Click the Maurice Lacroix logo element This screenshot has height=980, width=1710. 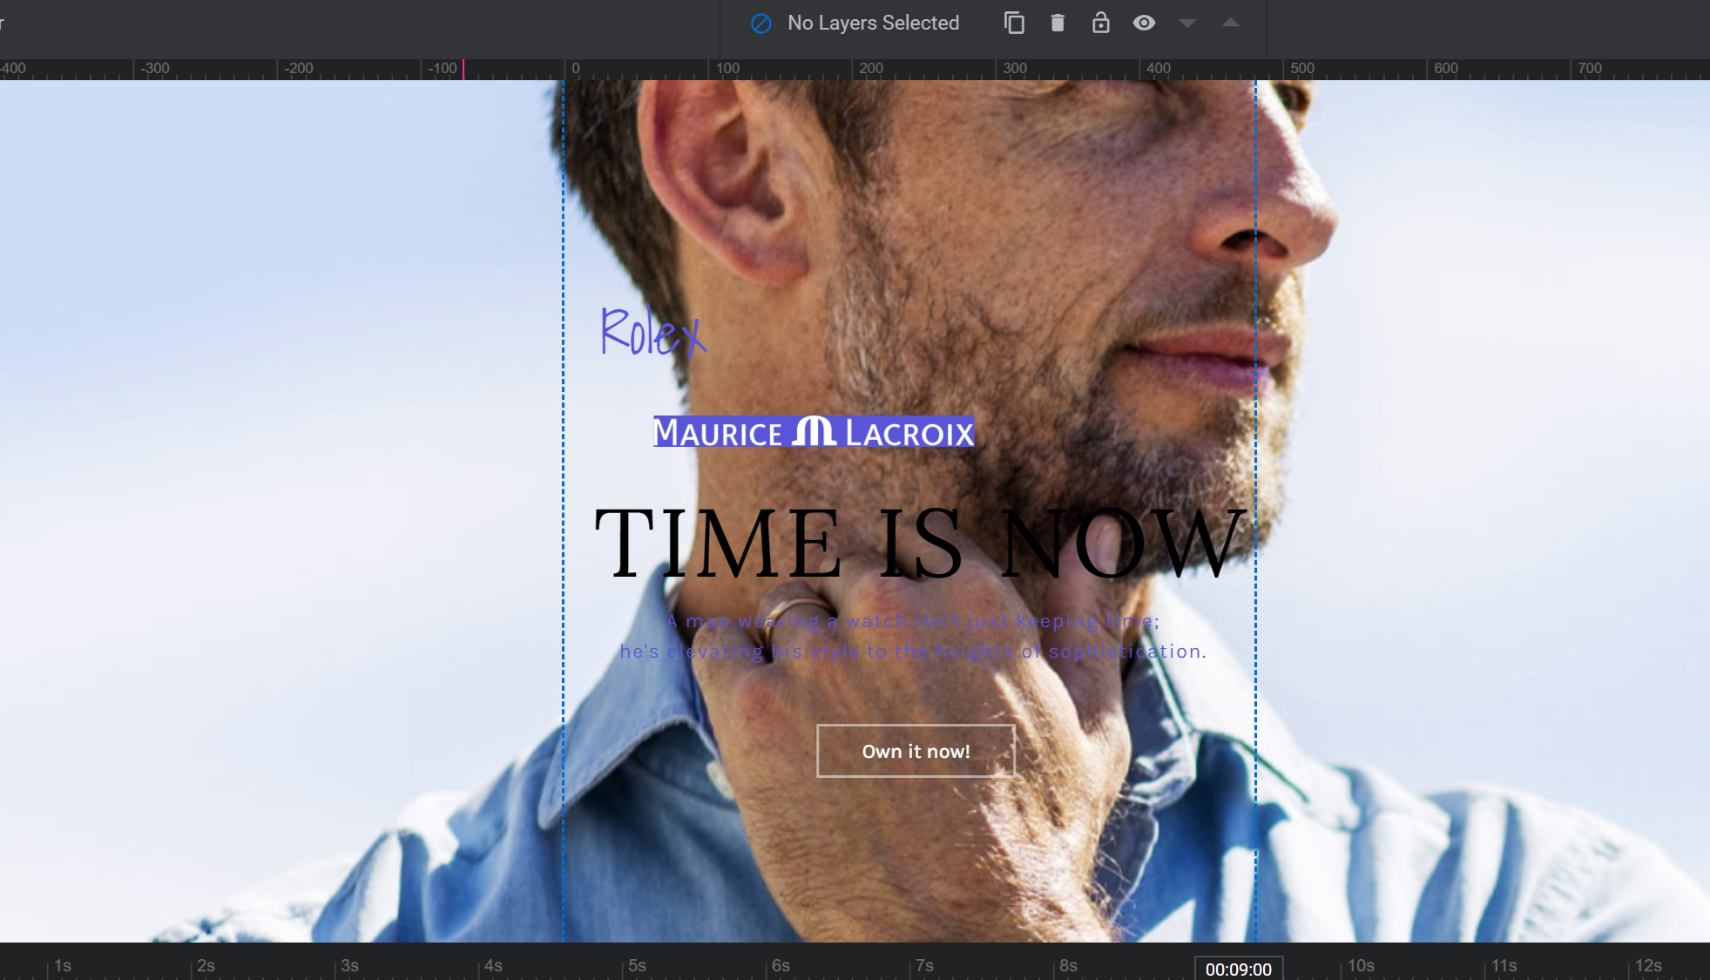tap(812, 432)
